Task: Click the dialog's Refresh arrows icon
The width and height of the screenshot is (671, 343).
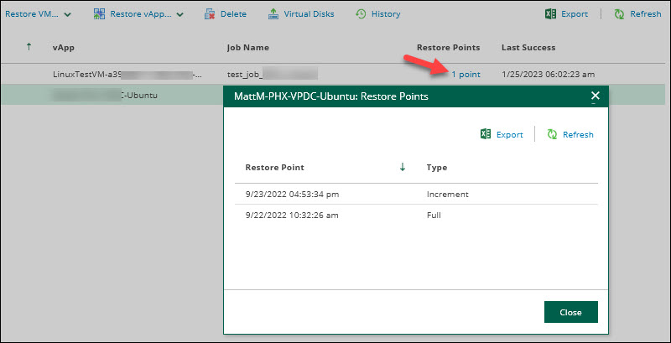Action: [552, 135]
